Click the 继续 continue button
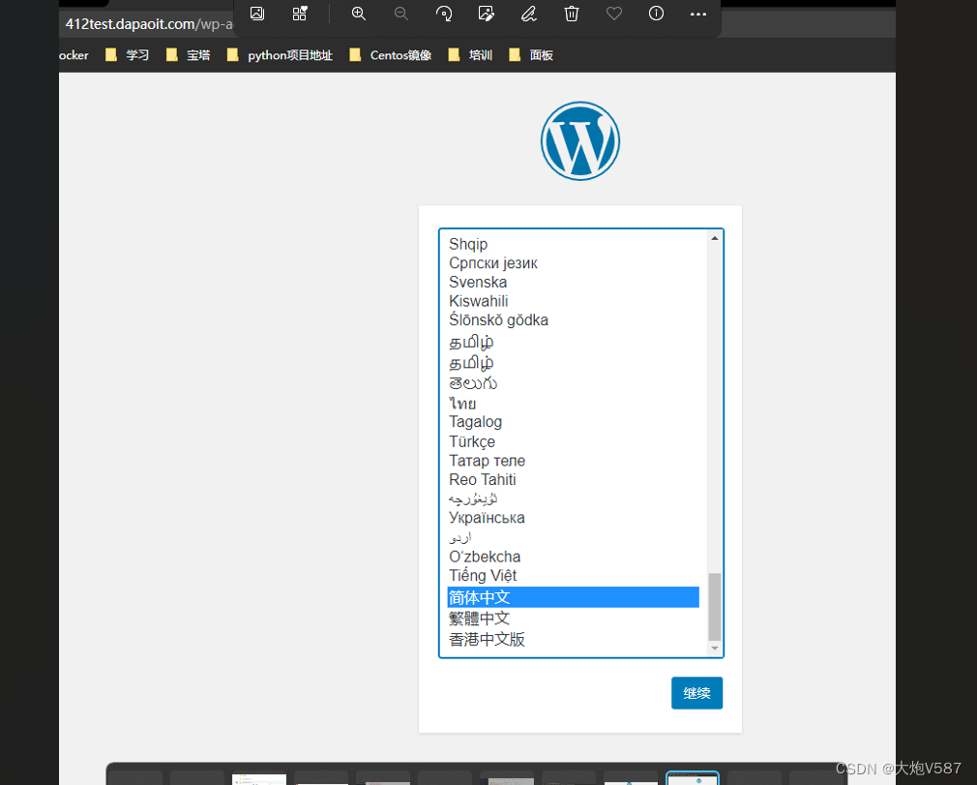The width and height of the screenshot is (977, 785). [x=696, y=693]
